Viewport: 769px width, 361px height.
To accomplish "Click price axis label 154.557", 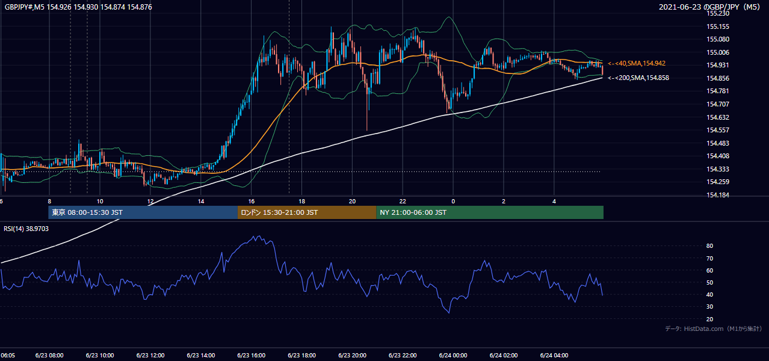I will (718, 130).
